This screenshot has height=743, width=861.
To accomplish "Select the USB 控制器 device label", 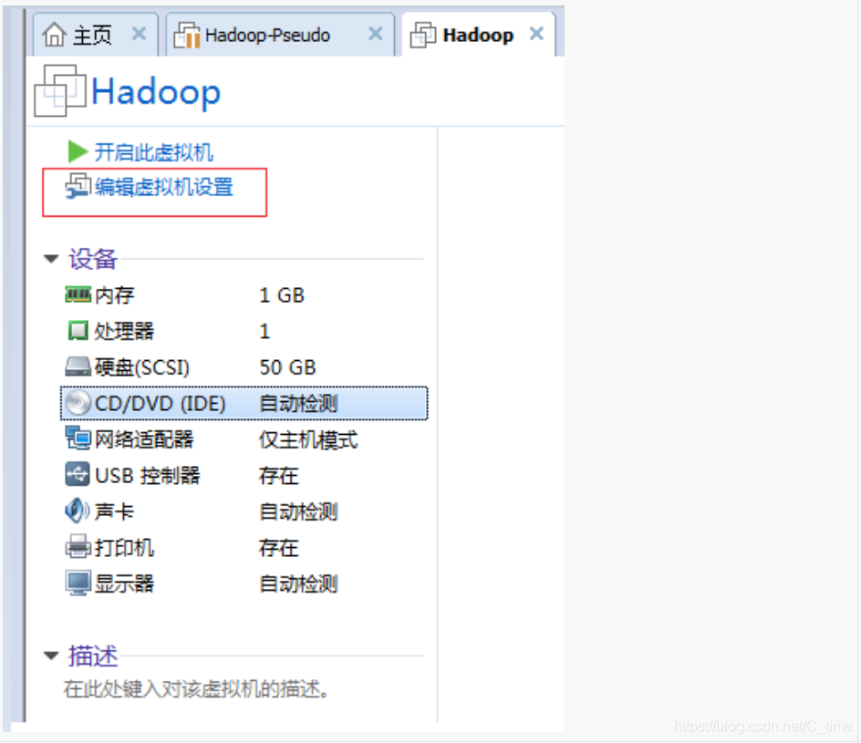I will click(x=147, y=476).
